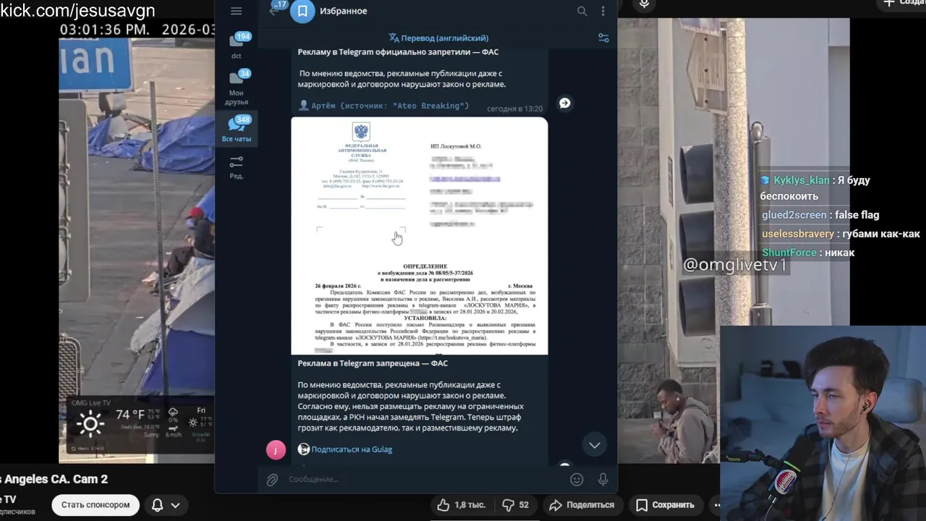Click glued2screen username in stream chat
Viewport: 926px width, 521px height.
(794, 215)
